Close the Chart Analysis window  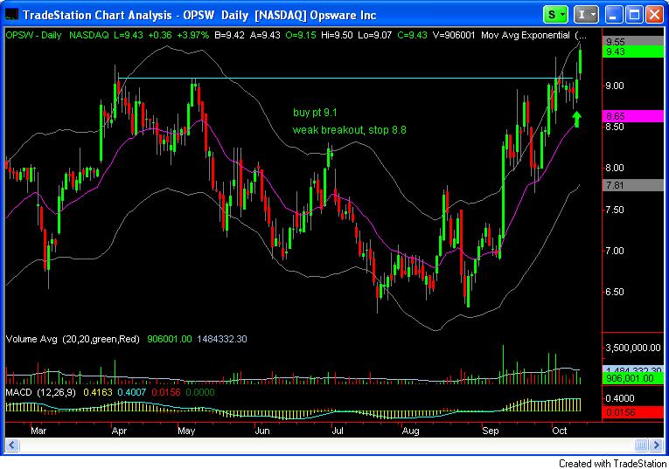(654, 15)
